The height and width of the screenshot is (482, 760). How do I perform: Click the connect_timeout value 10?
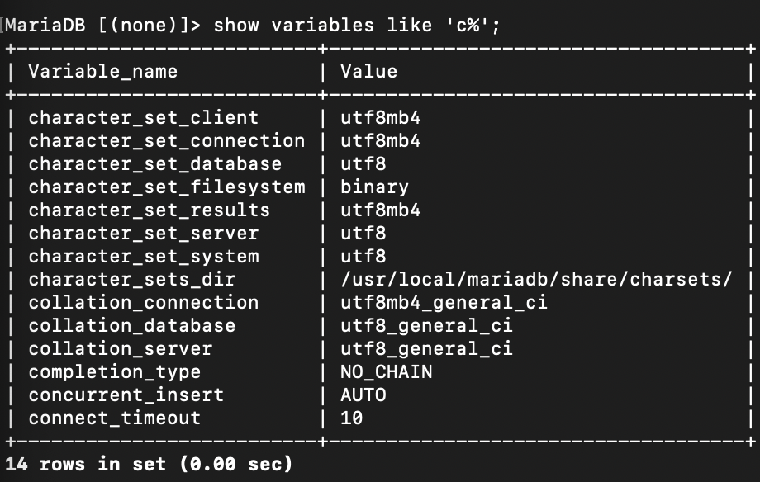pyautogui.click(x=351, y=418)
